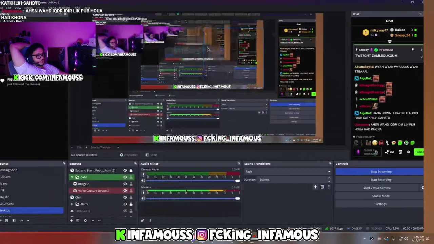Unlock Sub and Event Popup.html source
The height and width of the screenshot is (244, 434).
coord(131,170)
